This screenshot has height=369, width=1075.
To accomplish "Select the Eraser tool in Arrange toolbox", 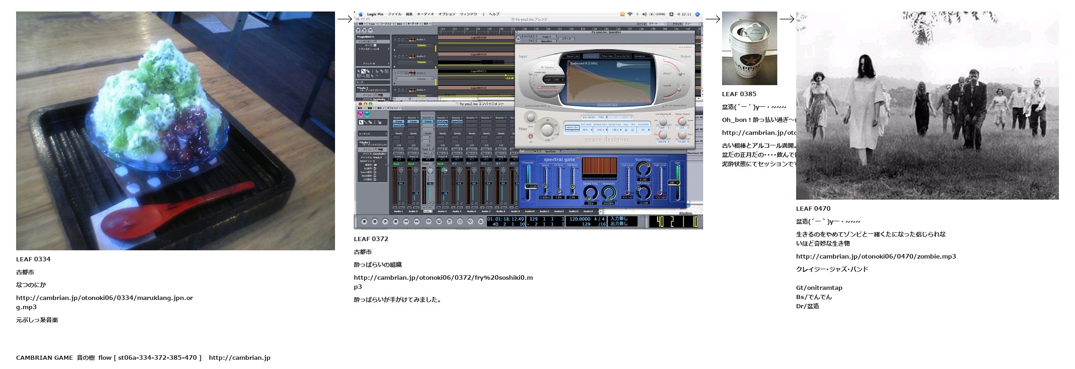I will point(368,71).
